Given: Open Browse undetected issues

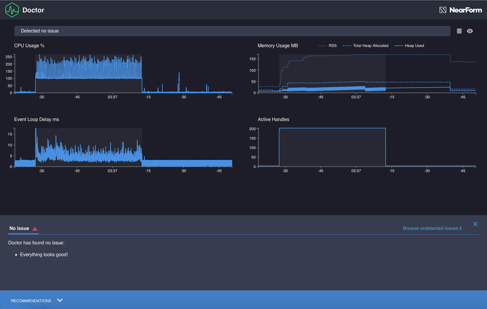Looking at the screenshot, I should (432, 228).
